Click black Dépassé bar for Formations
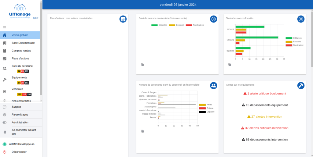Viewport: 313px width, 157px height. point(177,104)
